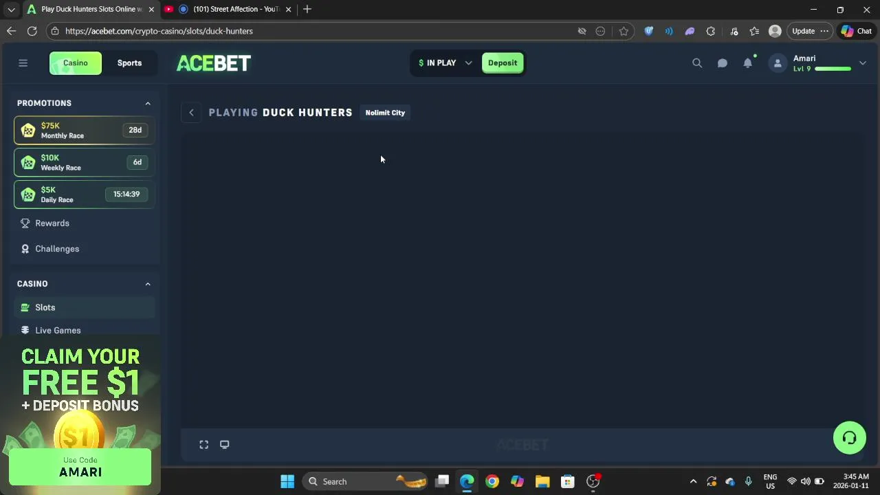Refresh the browser page
The width and height of the screenshot is (880, 495).
32,31
